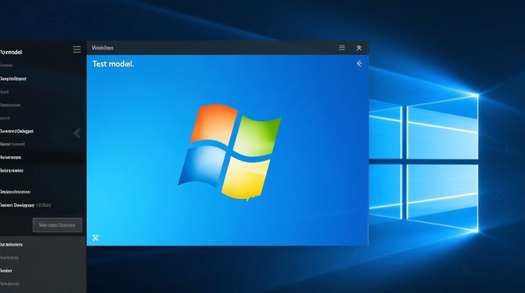Click the back arrow in the Test model header
Viewport: 525px width, 293px height.
pyautogui.click(x=359, y=63)
